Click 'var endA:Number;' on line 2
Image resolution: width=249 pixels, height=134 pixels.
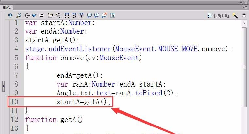56,31
